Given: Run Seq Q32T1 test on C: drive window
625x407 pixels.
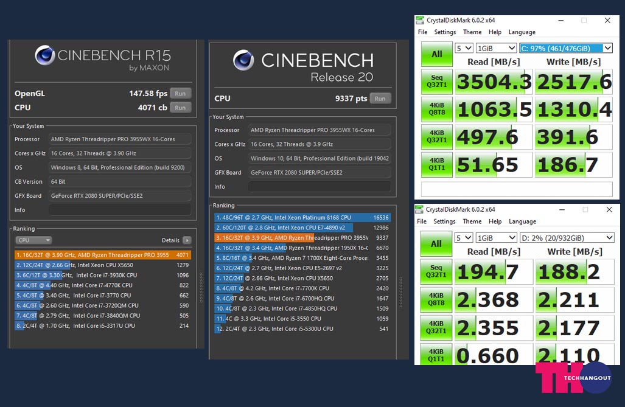Looking at the screenshot, I should (x=437, y=82).
